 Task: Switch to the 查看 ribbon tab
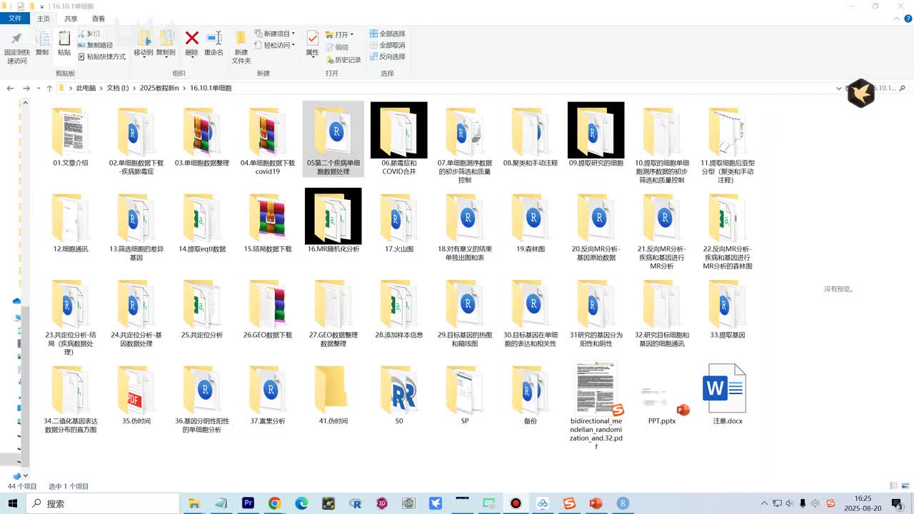coord(99,19)
